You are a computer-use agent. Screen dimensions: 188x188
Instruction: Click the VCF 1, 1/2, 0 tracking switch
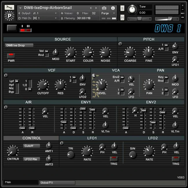pyautogui.click(x=30, y=85)
